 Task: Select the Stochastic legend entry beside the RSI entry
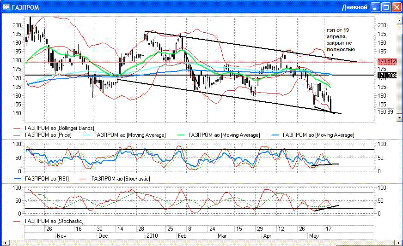[x=116, y=179]
